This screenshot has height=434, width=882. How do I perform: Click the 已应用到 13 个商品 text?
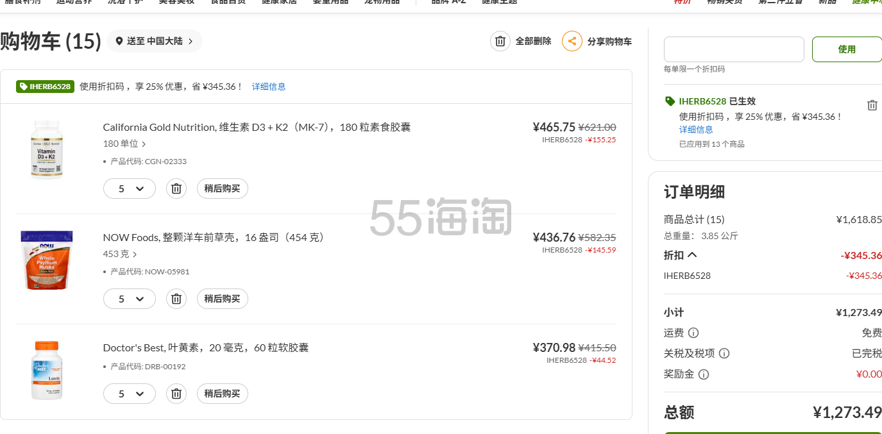click(712, 144)
